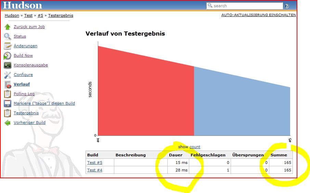The width and height of the screenshot is (310, 193).
Task: Click the green left arrow for Vorheriger Build
Action: [x=8, y=123]
